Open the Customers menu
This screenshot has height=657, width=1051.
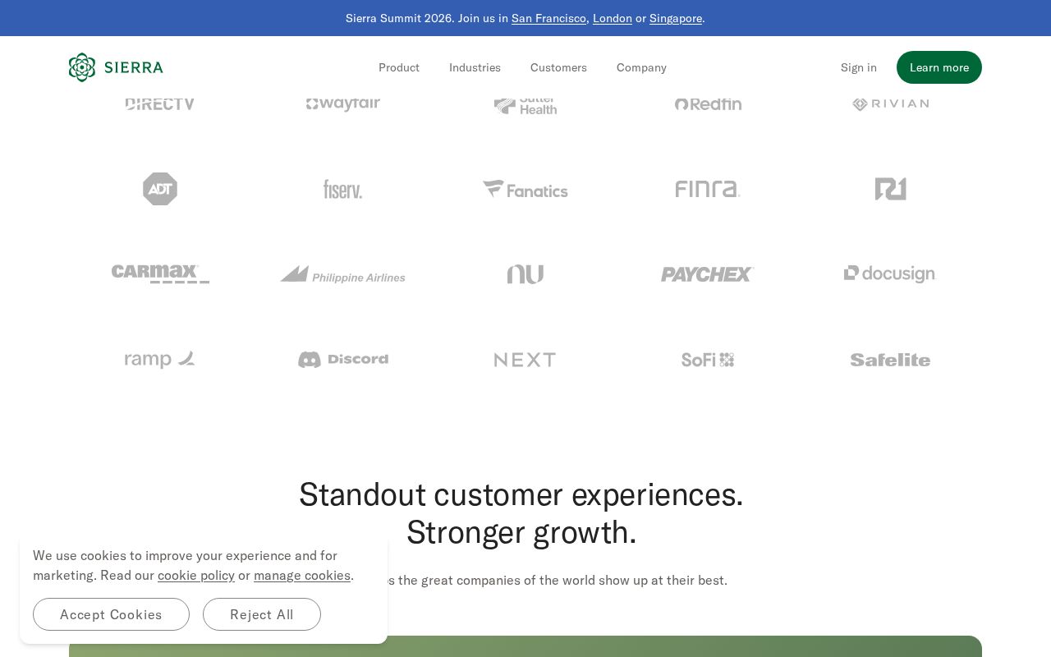[558, 67]
